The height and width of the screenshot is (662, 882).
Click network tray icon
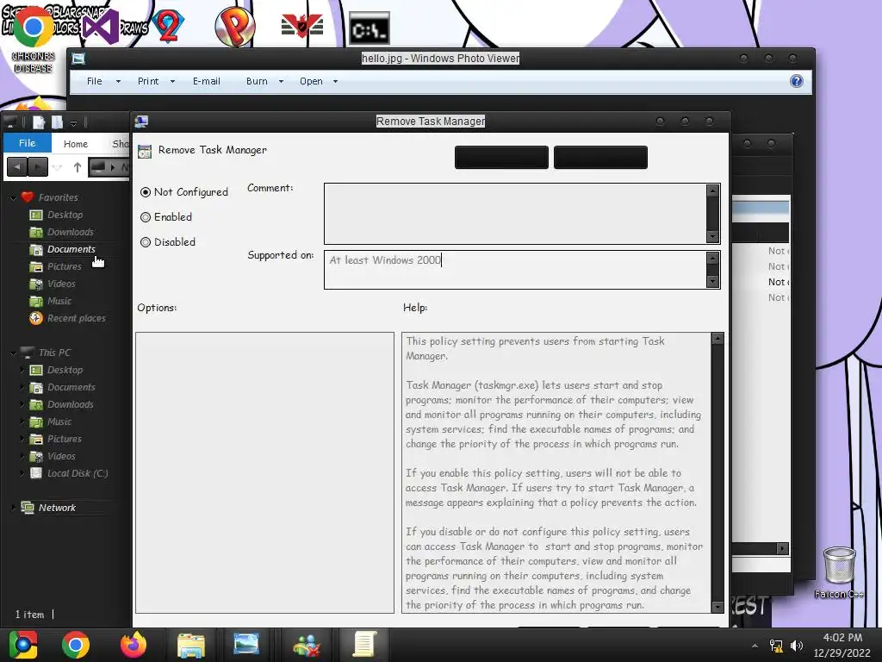click(x=776, y=646)
